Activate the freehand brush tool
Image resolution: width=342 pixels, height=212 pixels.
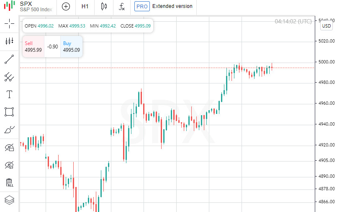(9, 130)
